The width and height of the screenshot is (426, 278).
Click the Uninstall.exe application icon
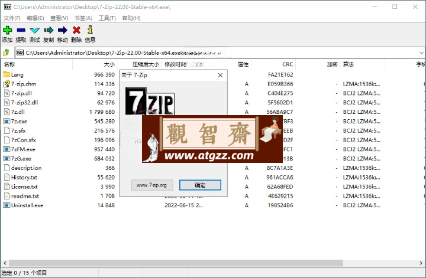point(7,205)
